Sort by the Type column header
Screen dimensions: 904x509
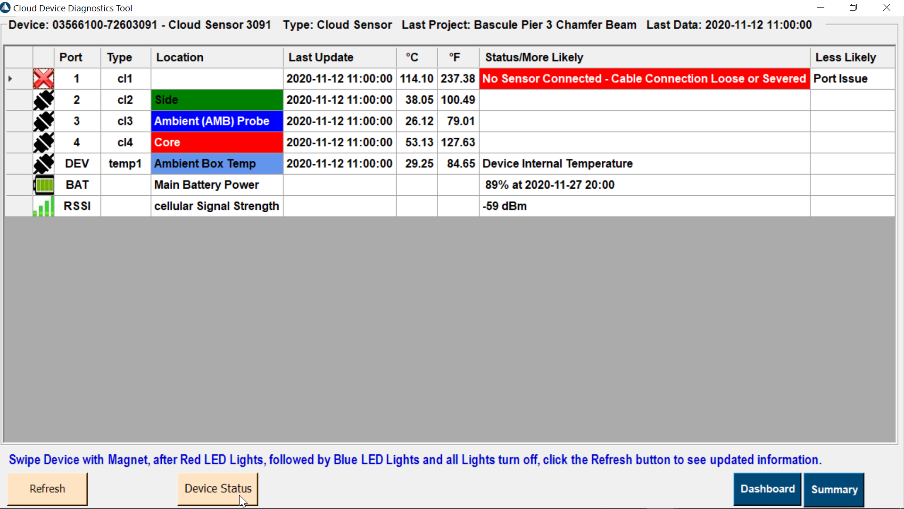tap(126, 58)
